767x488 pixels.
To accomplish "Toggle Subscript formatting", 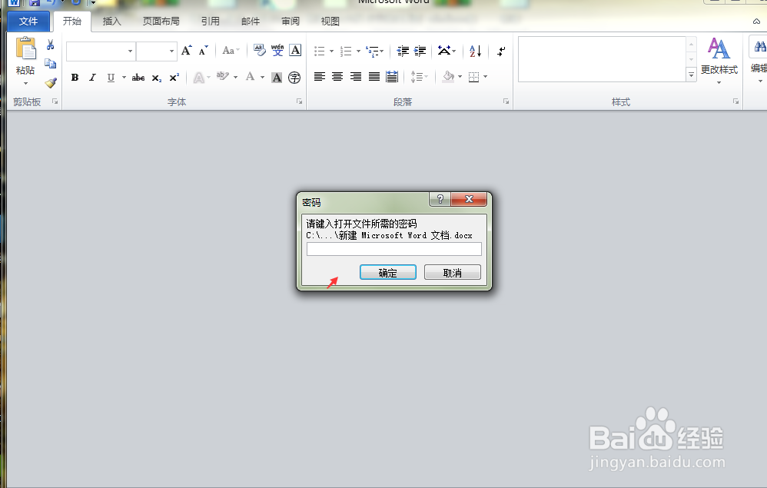I will point(157,78).
